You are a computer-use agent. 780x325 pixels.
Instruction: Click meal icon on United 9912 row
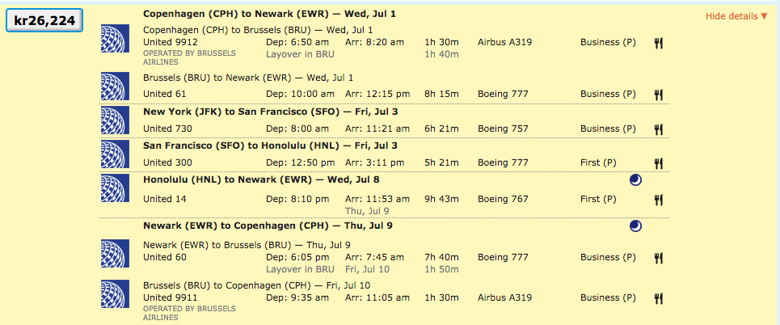(658, 41)
